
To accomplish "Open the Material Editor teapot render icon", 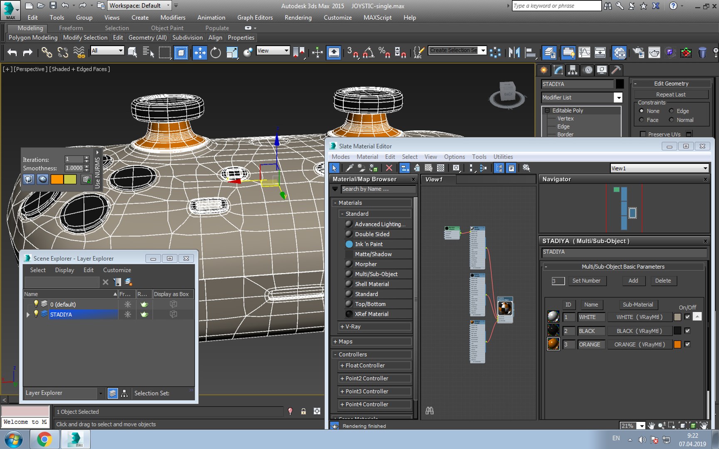I will (654, 52).
